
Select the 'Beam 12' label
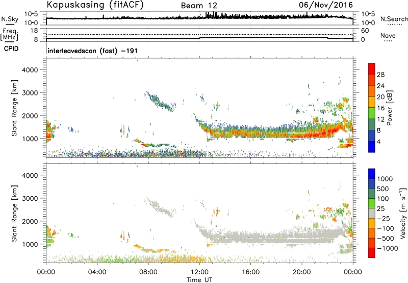tap(199, 6)
